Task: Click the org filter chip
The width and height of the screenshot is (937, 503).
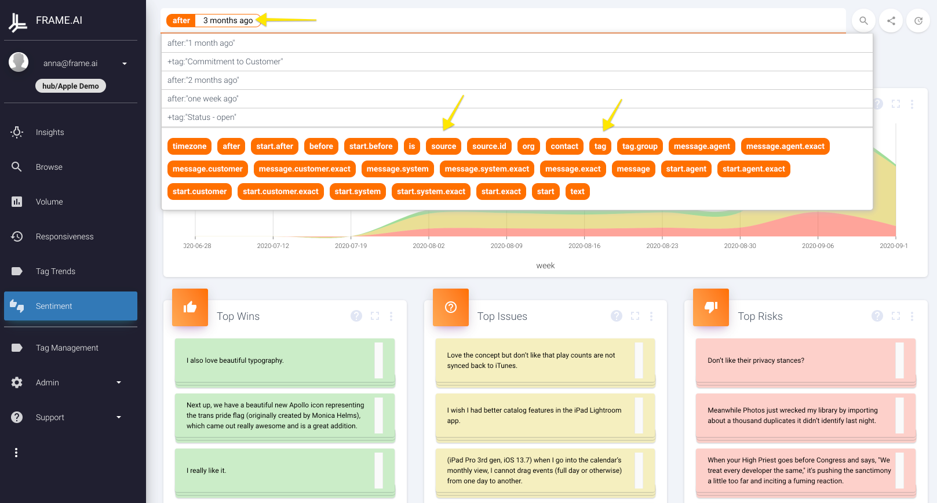Action: tap(528, 146)
